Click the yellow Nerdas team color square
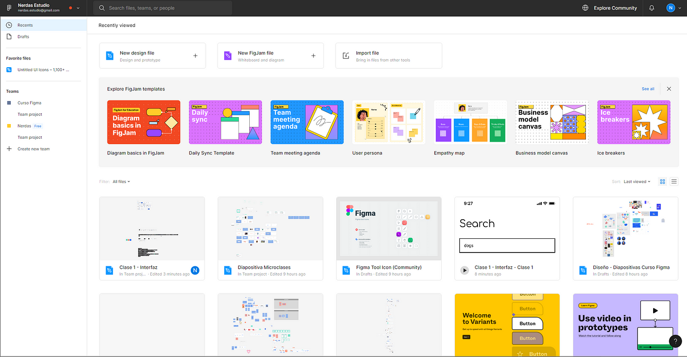 pyautogui.click(x=9, y=126)
